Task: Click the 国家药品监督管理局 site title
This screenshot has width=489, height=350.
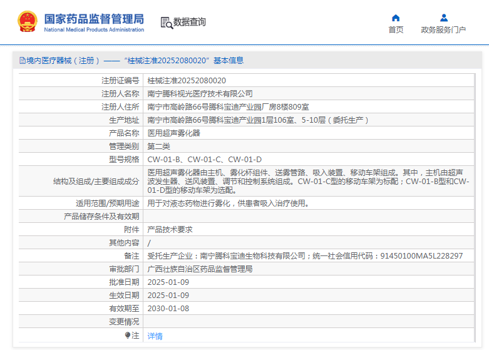Action: 94,18
